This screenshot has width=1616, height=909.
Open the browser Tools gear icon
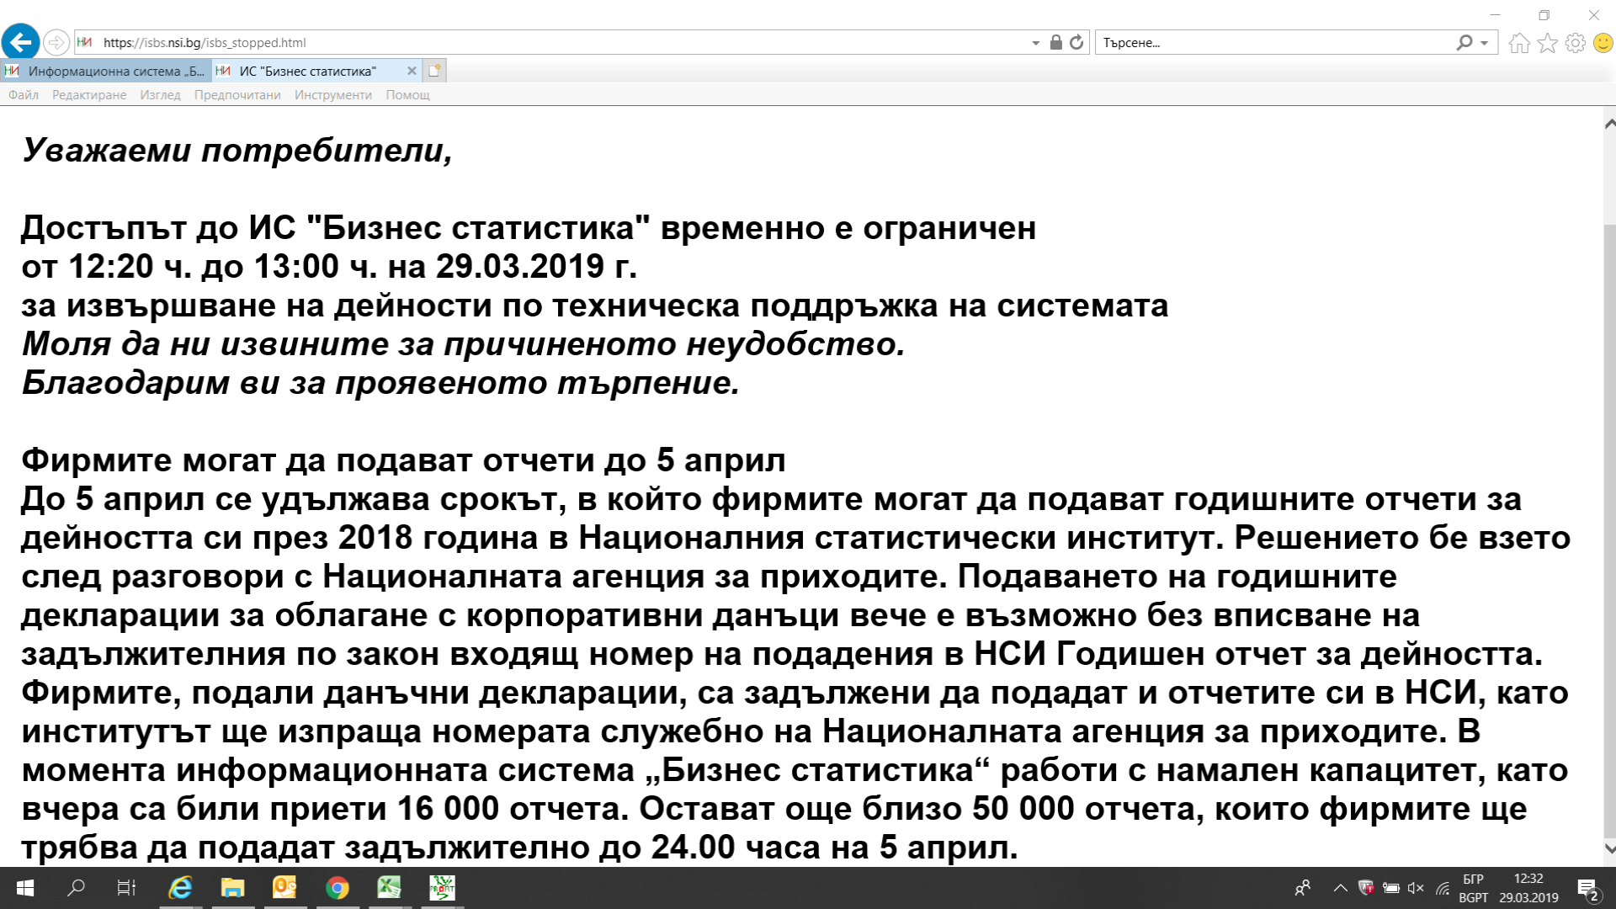coord(1576,43)
